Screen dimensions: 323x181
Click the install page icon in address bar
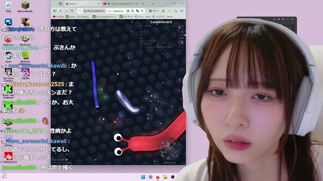coord(128,11)
